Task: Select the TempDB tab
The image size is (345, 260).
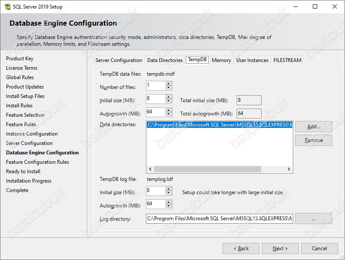Action: click(x=197, y=59)
